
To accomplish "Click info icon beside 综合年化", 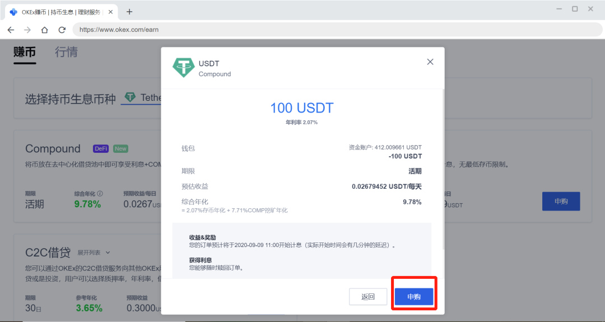I will pos(100,194).
